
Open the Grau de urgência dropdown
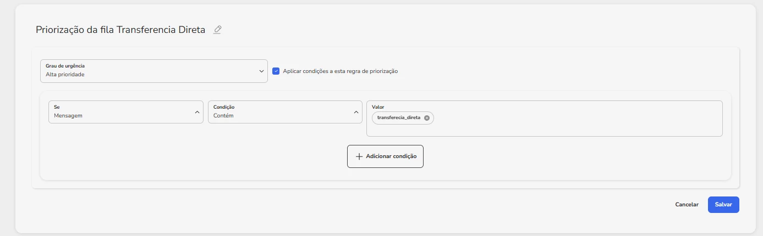pos(154,71)
